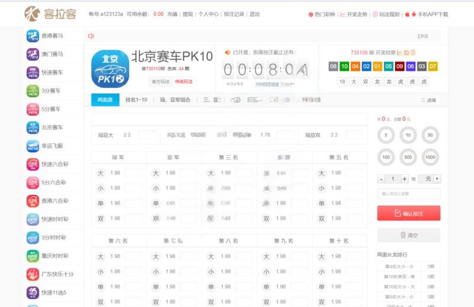Switch to the 冠、亚军组合 tab

175,100
